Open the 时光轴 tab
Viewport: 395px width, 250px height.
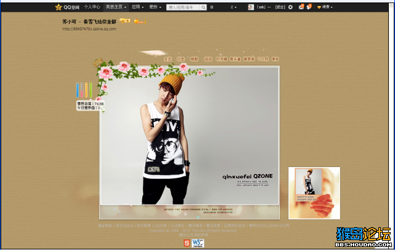pyautogui.click(x=222, y=59)
